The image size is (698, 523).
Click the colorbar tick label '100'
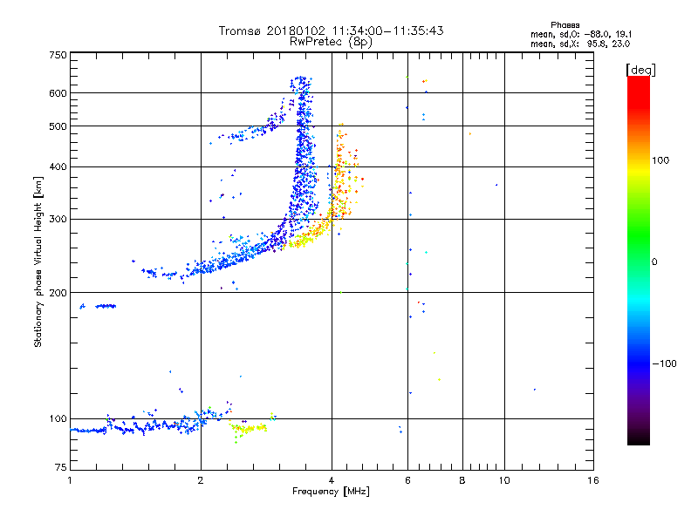pyautogui.click(x=660, y=160)
